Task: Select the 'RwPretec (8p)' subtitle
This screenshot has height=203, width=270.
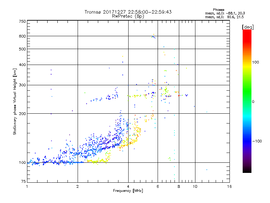Action: 128,16
